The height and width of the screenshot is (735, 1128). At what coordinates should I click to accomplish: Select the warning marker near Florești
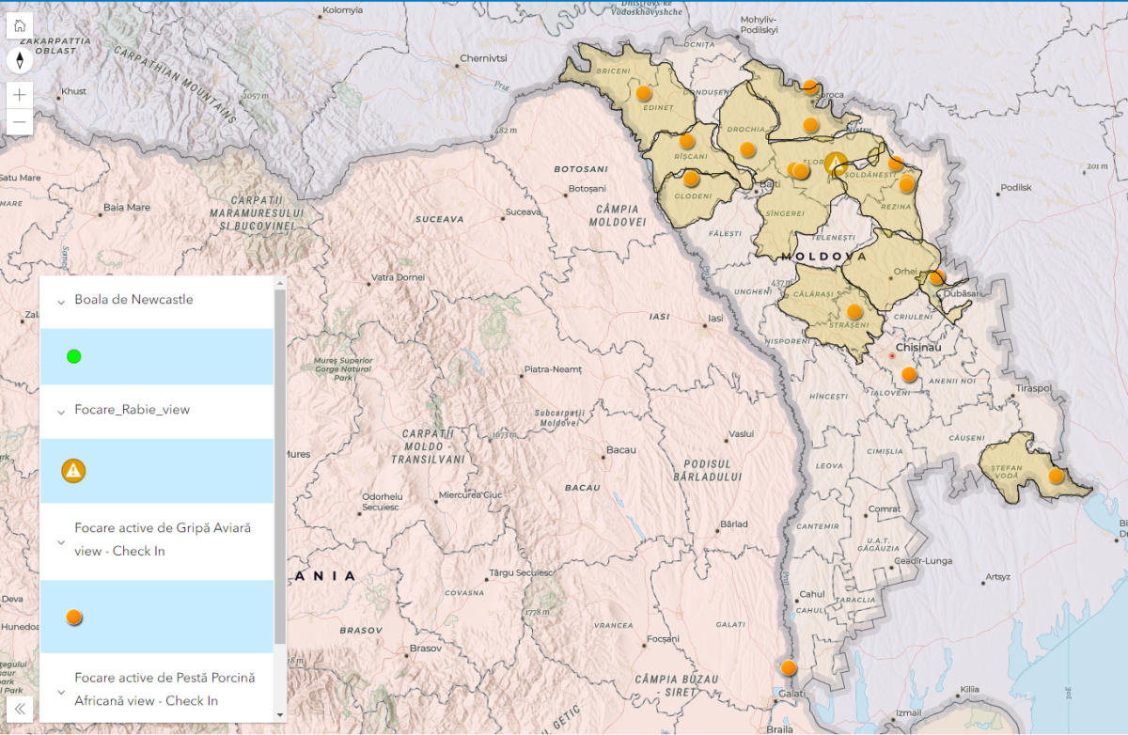836,163
